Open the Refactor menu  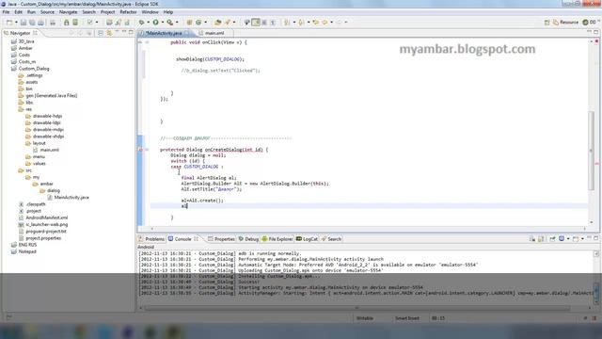128,12
